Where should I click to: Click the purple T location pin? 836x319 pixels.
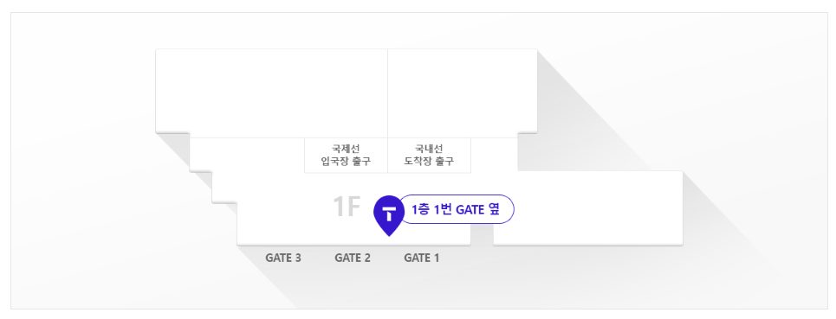(390, 215)
